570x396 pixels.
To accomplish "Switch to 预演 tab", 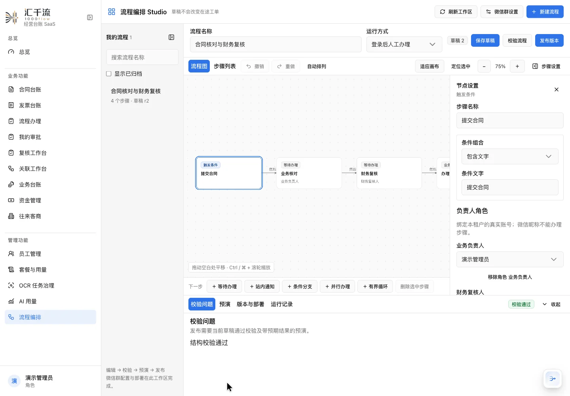I will click(225, 304).
